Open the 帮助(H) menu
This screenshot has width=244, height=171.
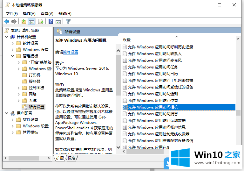[65, 14]
